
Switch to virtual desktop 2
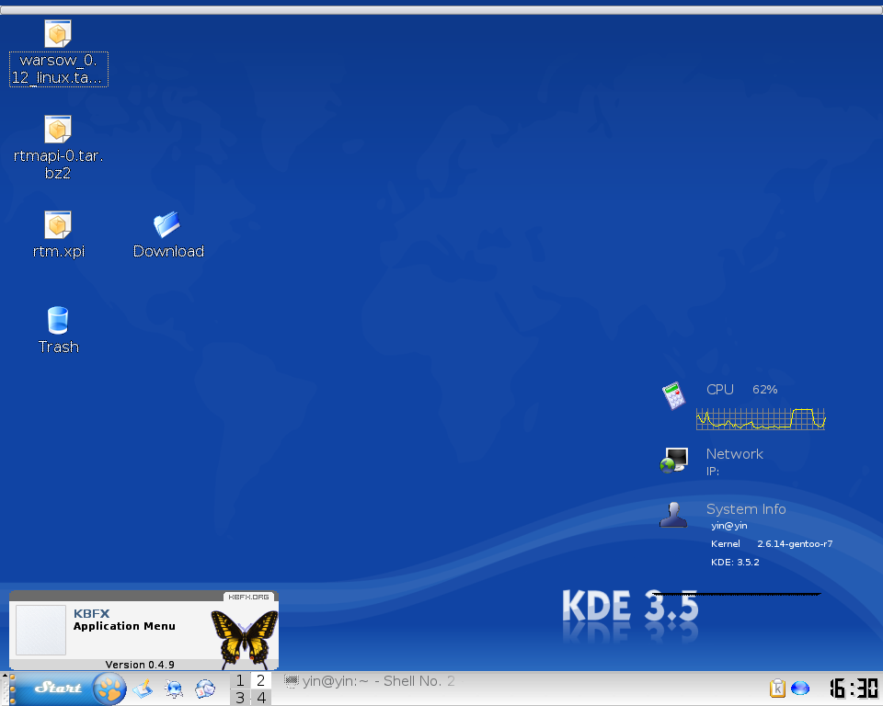(260, 680)
